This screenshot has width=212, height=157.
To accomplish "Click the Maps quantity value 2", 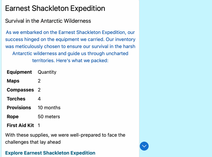I will tap(39, 81).
